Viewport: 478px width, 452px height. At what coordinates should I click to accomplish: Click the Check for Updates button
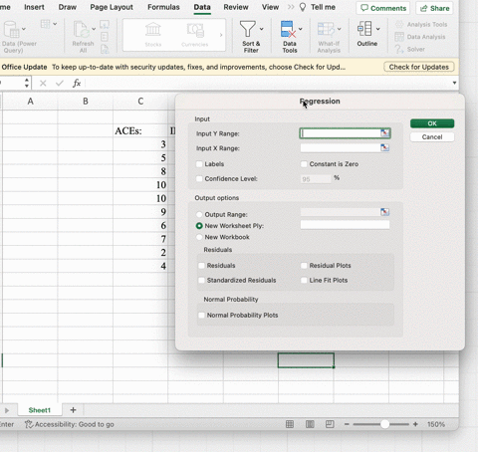pos(419,67)
